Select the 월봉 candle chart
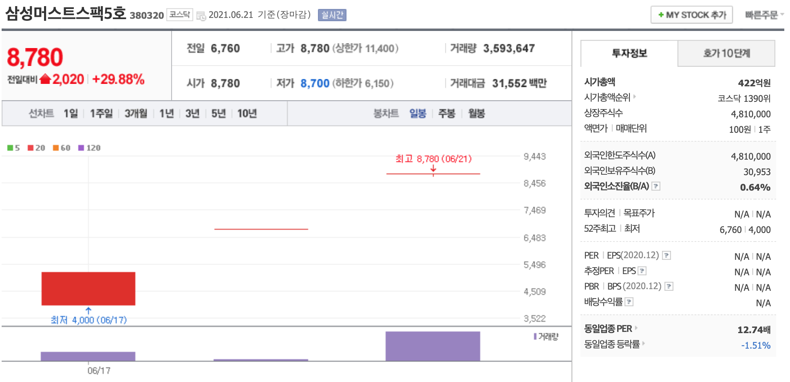The image size is (790, 382). 477,113
